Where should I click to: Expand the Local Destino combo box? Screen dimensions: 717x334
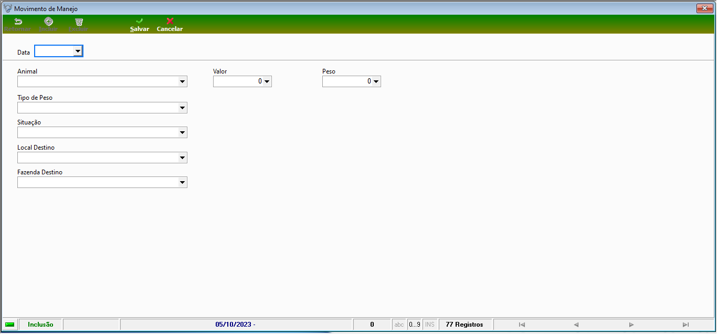click(182, 158)
